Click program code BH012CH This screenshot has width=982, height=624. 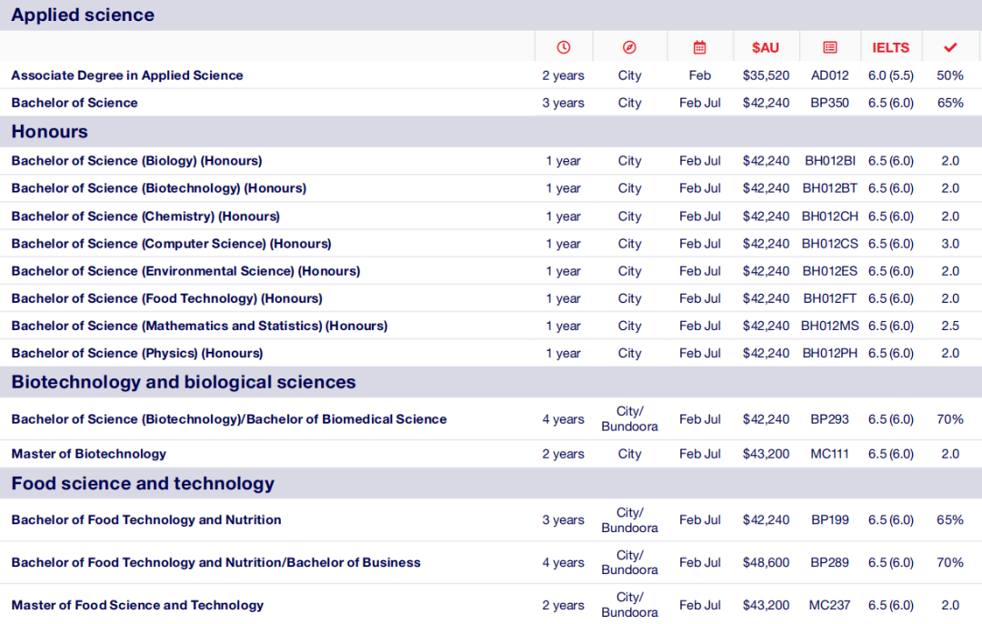[830, 216]
